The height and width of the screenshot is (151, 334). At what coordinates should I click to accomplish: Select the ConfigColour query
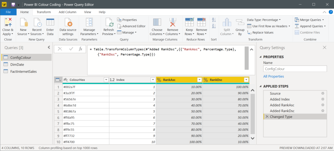[26, 57]
